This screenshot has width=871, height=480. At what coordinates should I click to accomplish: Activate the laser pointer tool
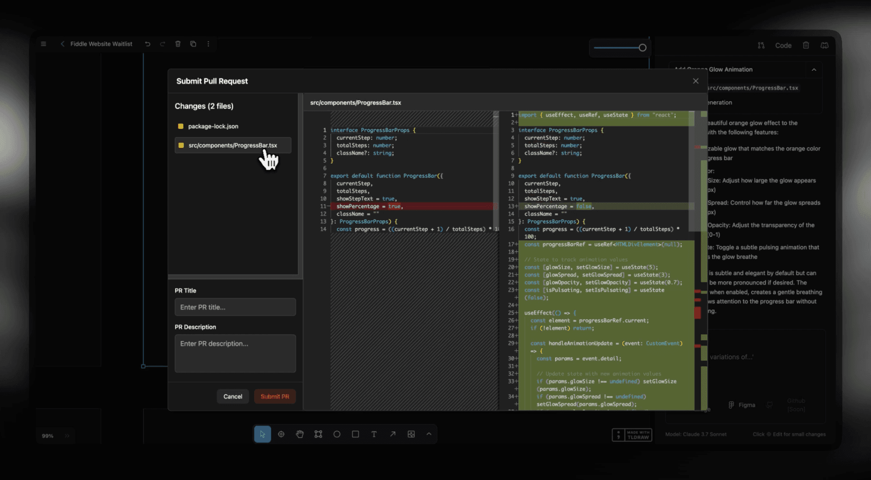[x=281, y=434]
